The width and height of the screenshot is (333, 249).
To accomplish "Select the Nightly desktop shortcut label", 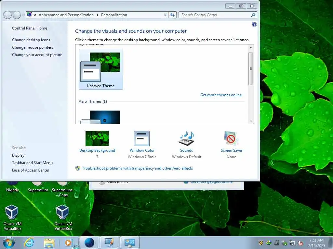I will point(13,190).
